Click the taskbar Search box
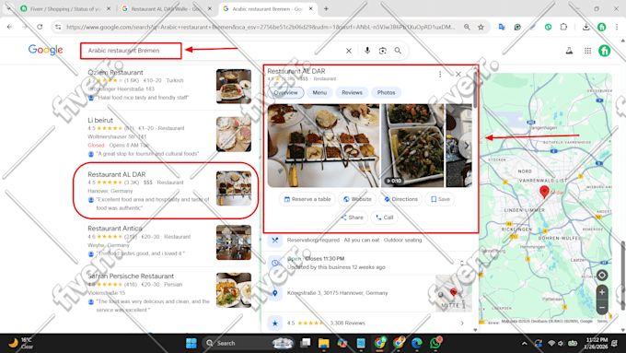The image size is (626, 353). 249,343
